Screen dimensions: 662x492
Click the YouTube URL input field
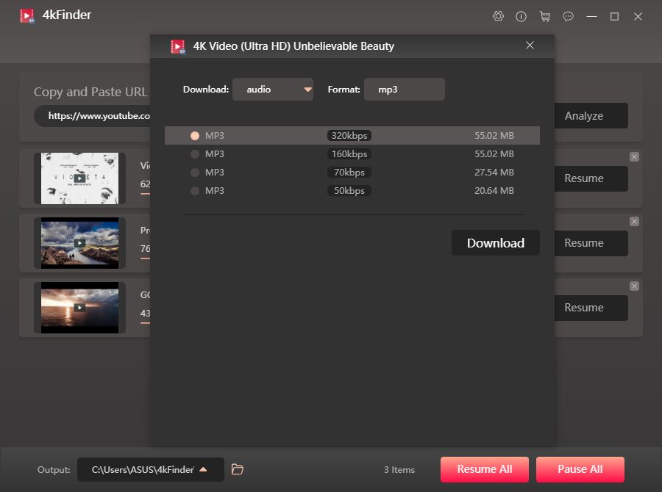pos(92,116)
